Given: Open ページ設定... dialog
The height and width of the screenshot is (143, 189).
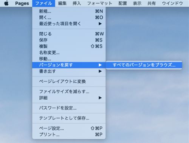Looking at the screenshot, I should click(x=69, y=128).
